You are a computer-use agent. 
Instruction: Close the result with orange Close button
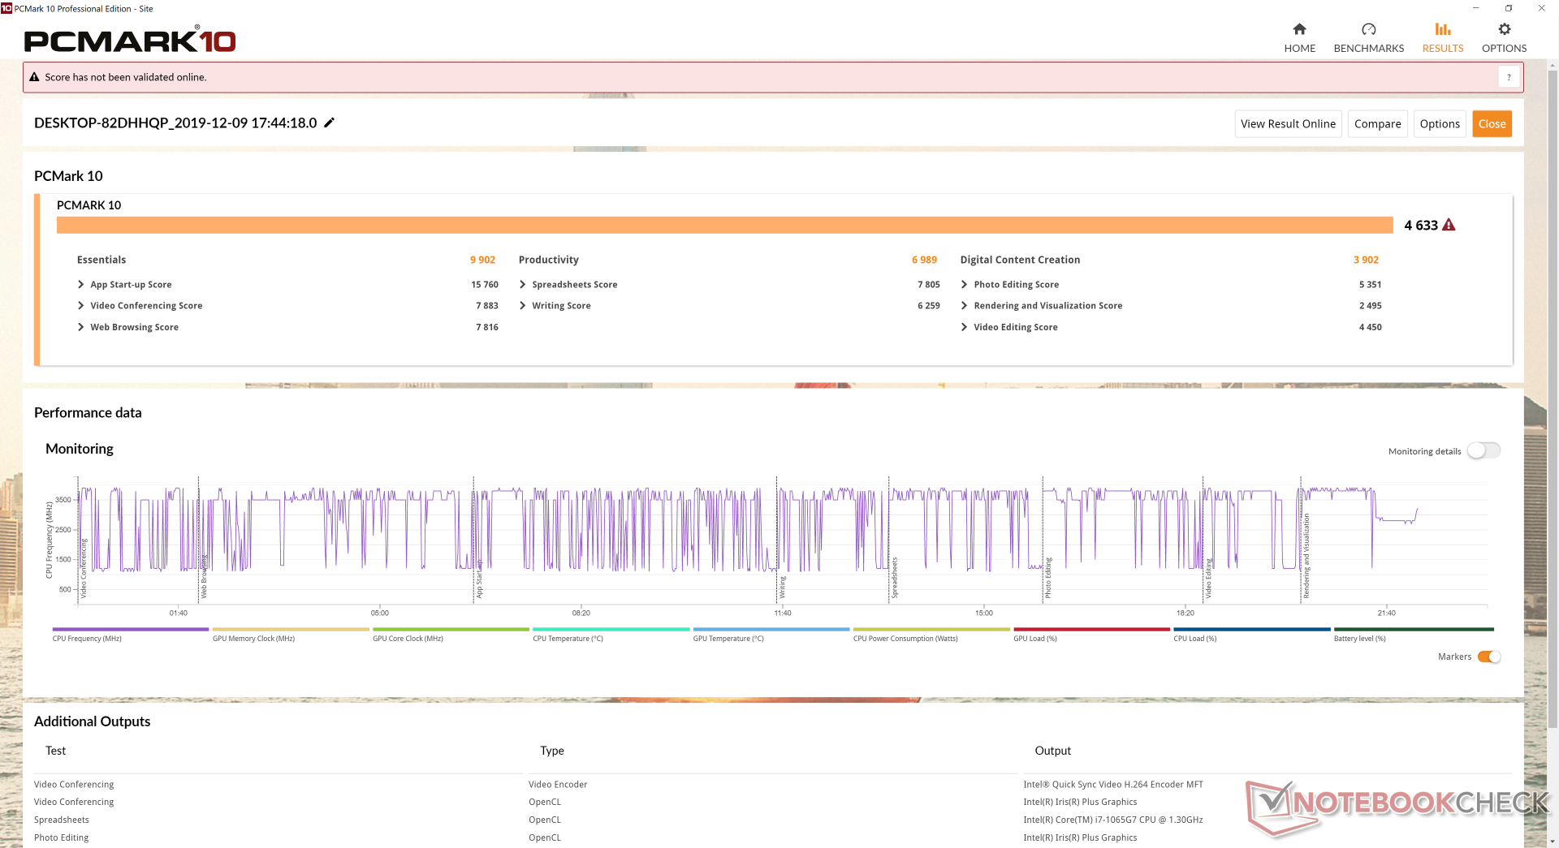coord(1492,123)
